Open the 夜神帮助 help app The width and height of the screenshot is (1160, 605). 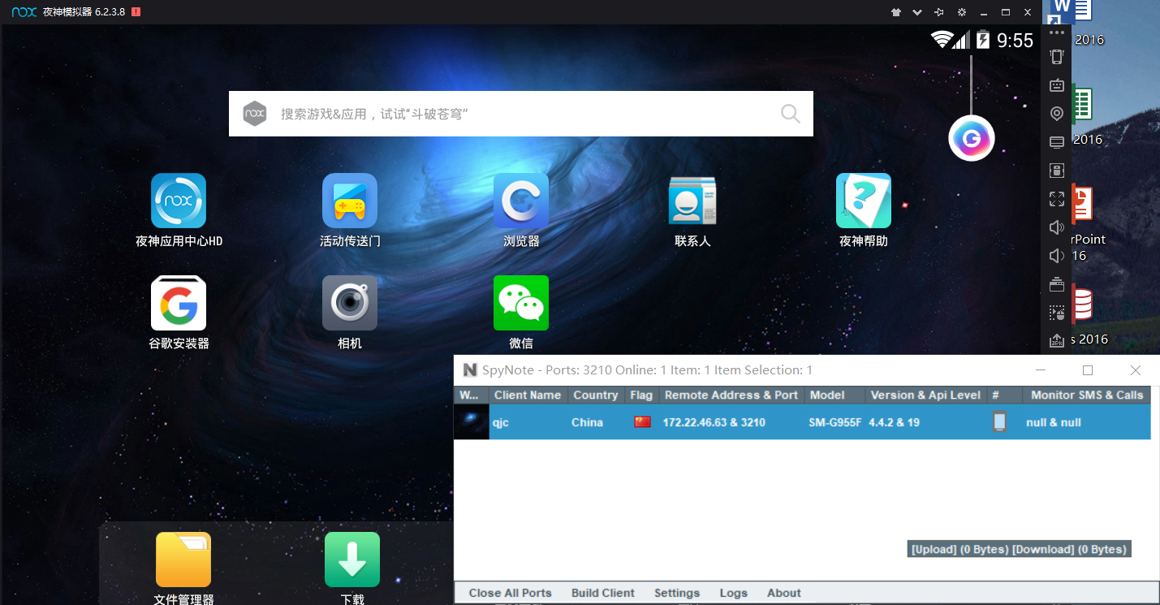click(x=864, y=201)
